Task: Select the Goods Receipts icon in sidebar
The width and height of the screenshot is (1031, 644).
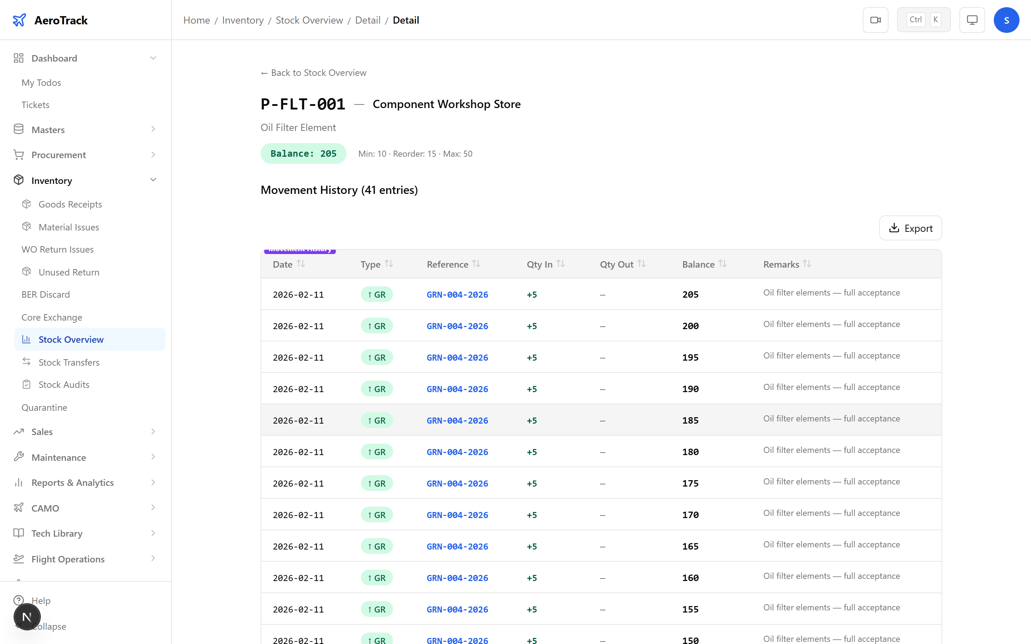Action: point(27,204)
